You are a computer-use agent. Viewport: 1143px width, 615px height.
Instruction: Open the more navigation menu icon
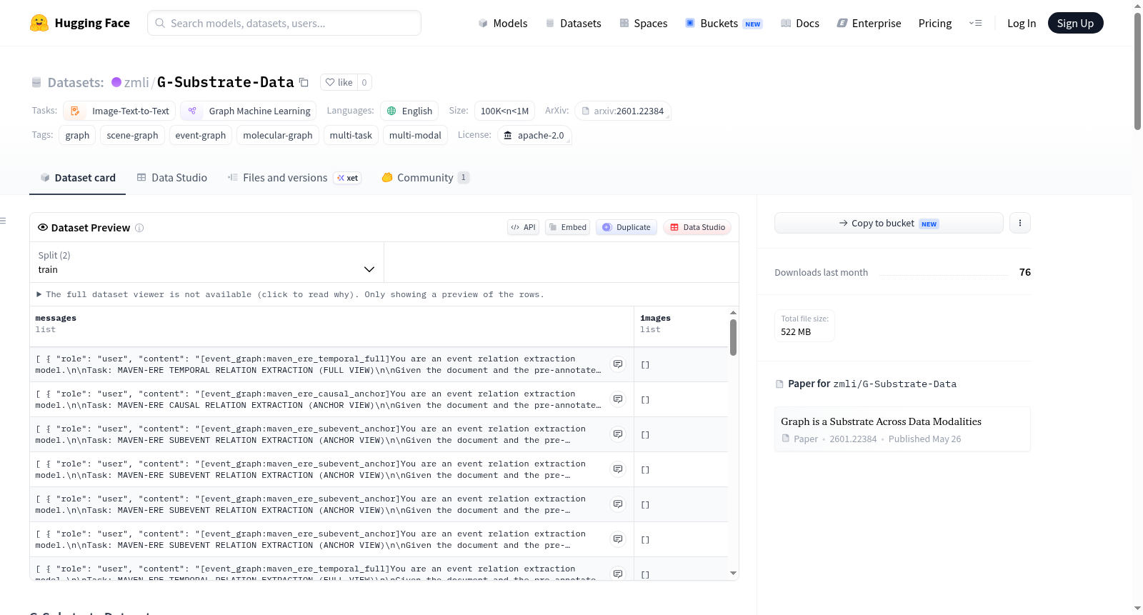975,23
